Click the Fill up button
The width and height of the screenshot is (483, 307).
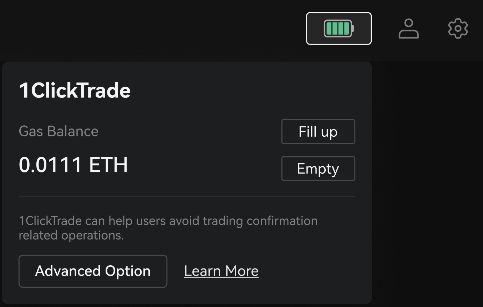pyautogui.click(x=318, y=131)
